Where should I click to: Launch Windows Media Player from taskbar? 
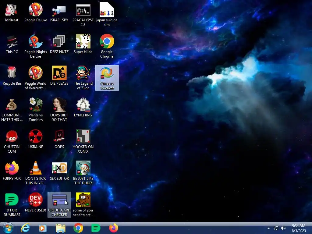pos(42,228)
